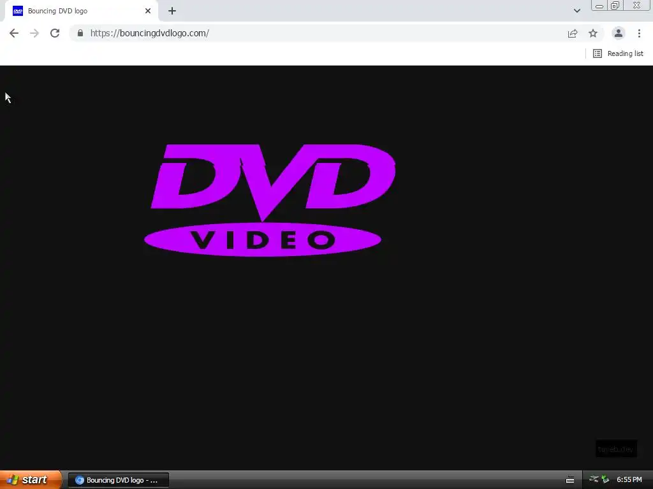Screen dimensions: 653x489
Task: Click the safely remove hardware tray icon
Action: (x=605, y=480)
